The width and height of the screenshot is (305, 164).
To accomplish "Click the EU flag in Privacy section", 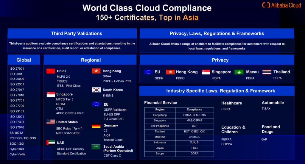I will pos(148,72).
